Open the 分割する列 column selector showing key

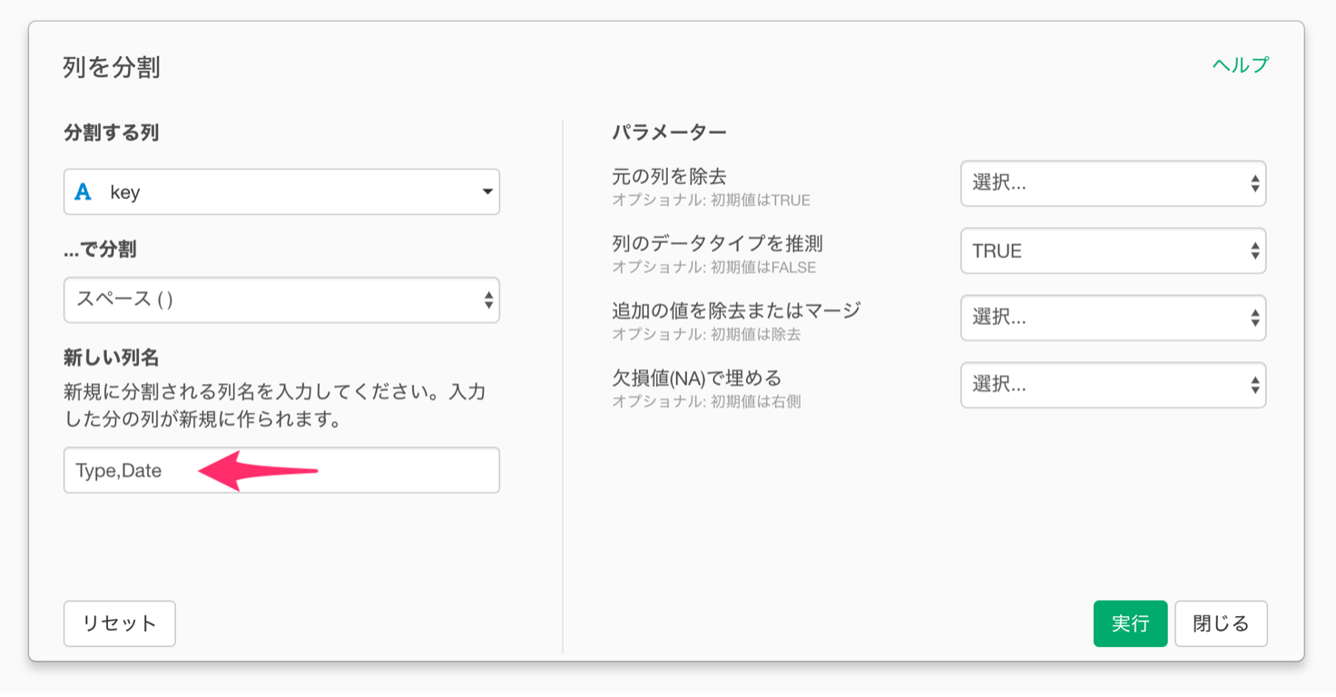click(281, 192)
